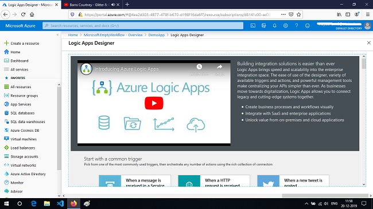Close the Logic Apps Designer blade
This screenshot has height=209, width=373.
click(x=369, y=43)
